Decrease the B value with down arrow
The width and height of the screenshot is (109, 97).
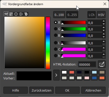tap(104, 37)
